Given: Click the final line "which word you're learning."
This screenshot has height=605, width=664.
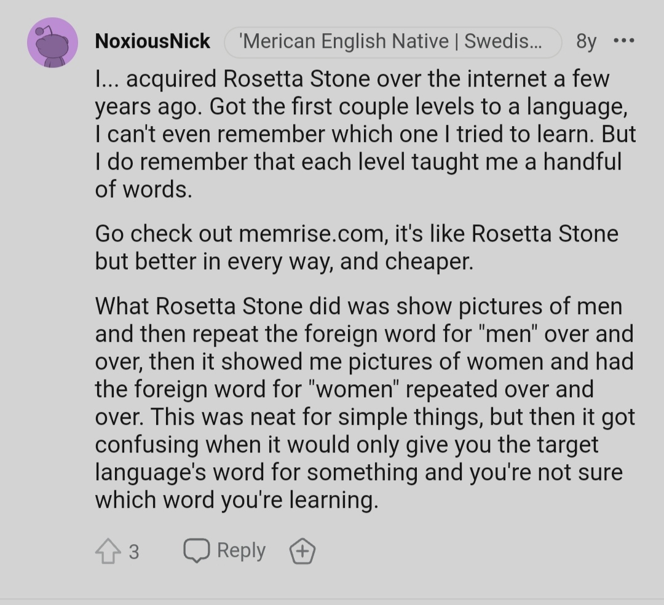Looking at the screenshot, I should (x=236, y=500).
